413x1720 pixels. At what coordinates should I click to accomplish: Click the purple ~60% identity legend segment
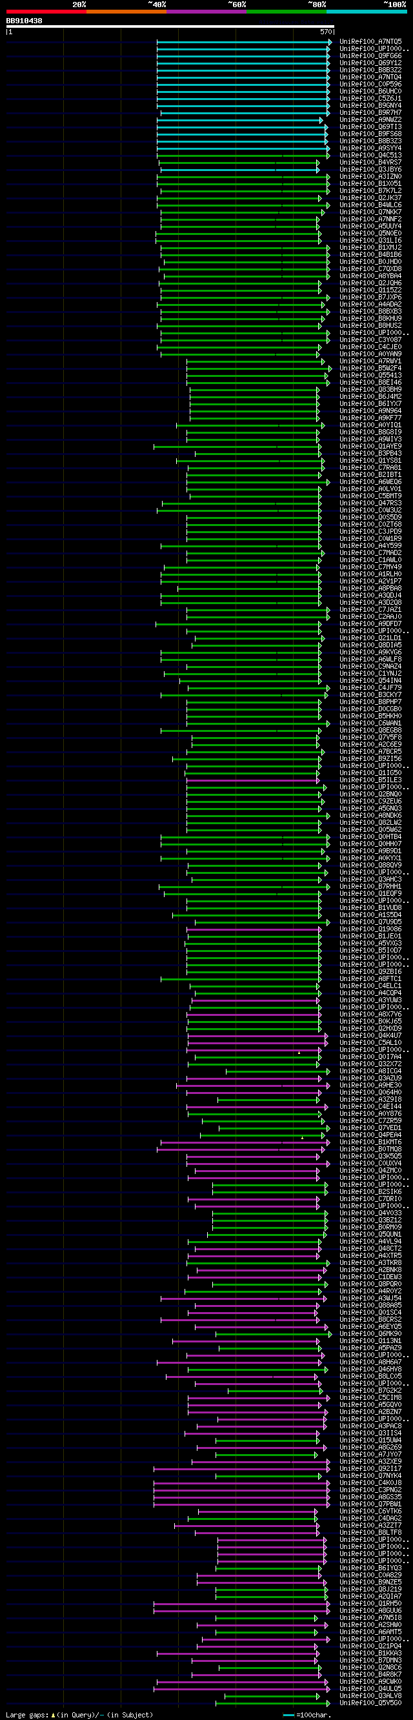coord(206,12)
